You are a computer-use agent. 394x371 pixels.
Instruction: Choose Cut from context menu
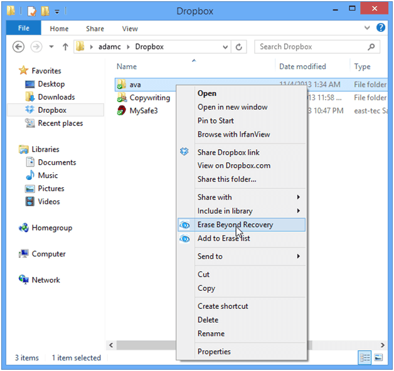[x=242, y=274]
